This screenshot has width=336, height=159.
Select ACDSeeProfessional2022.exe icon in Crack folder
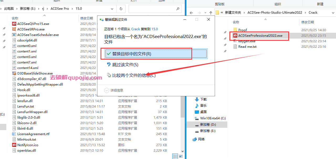235,35
